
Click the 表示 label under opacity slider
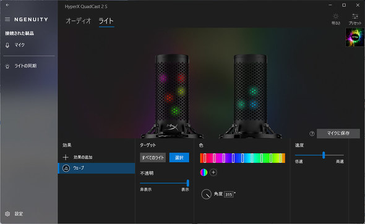[x=185, y=189]
